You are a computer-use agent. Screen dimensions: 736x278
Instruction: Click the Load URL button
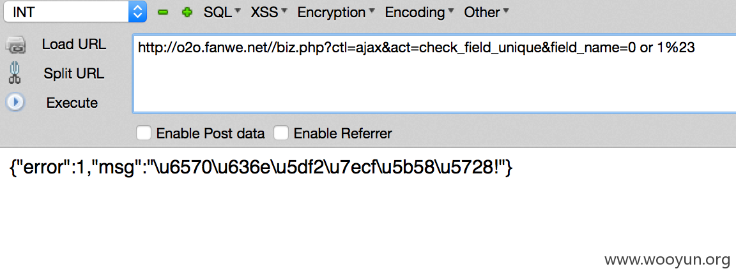click(73, 45)
